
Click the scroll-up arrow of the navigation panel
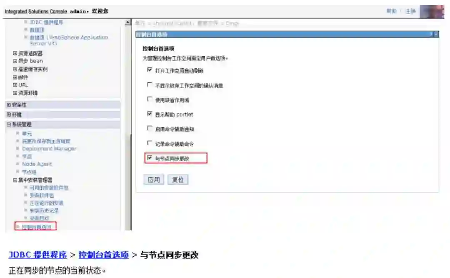(x=128, y=22)
